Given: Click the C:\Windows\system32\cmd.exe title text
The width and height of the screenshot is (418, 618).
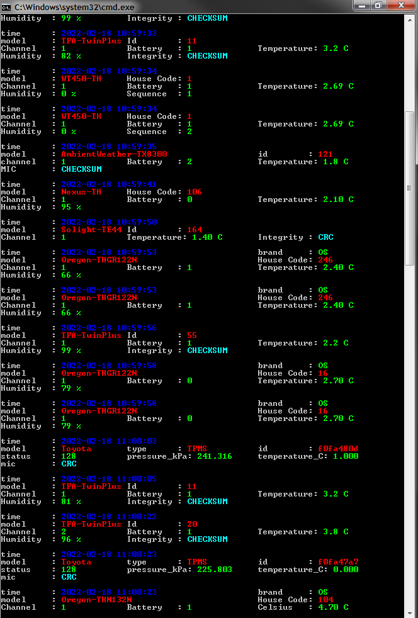Looking at the screenshot, I should coord(74,7).
